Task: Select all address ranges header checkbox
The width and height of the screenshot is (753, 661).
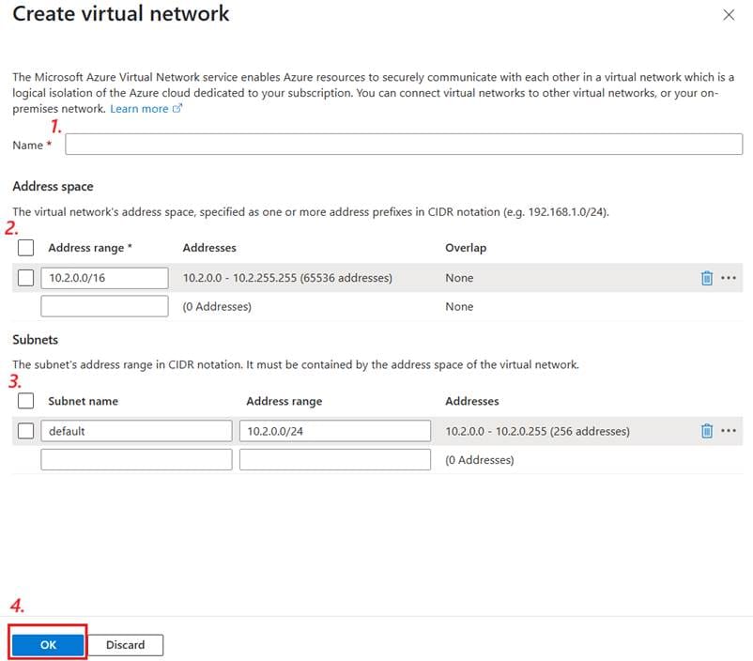Action: click(26, 248)
